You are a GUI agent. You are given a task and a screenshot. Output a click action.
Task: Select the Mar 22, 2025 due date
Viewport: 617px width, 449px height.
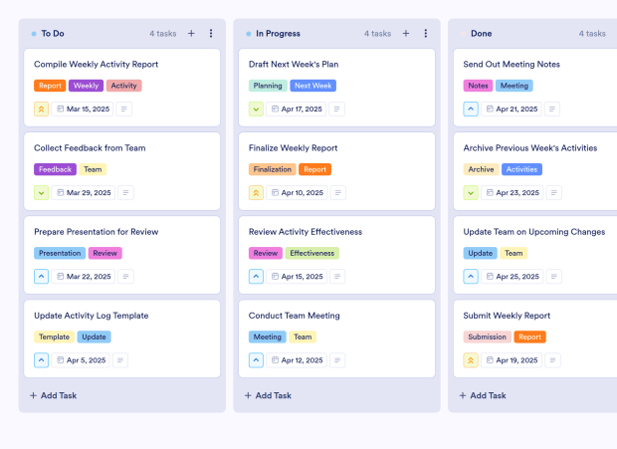83,277
